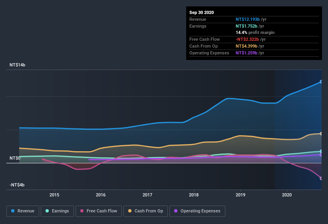
Task: Click the Cash From Op tooltip label
Action: pos(203,46)
